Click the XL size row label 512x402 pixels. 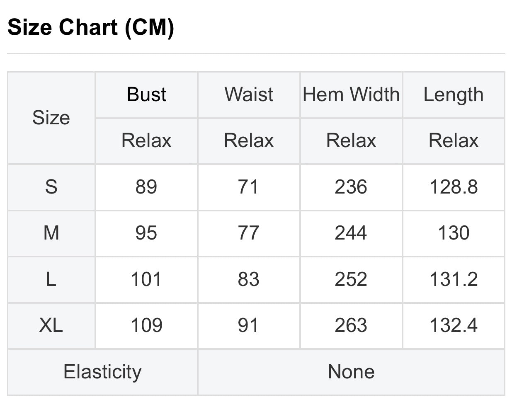51,325
